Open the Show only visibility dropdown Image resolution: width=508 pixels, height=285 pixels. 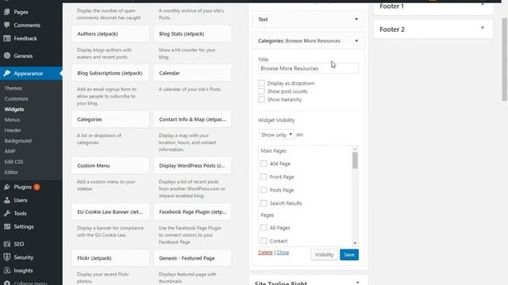coord(276,135)
